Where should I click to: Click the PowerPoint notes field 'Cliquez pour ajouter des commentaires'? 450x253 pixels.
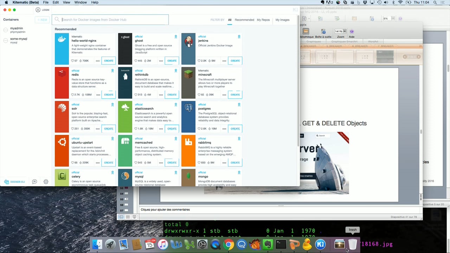(279, 210)
